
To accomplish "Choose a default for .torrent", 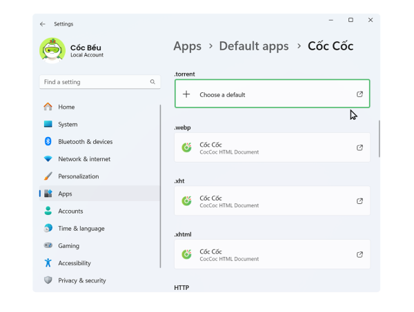I will click(x=273, y=94).
